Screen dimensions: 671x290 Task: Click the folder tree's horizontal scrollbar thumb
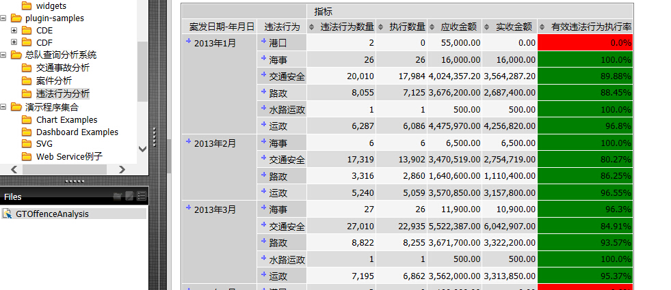64,169
